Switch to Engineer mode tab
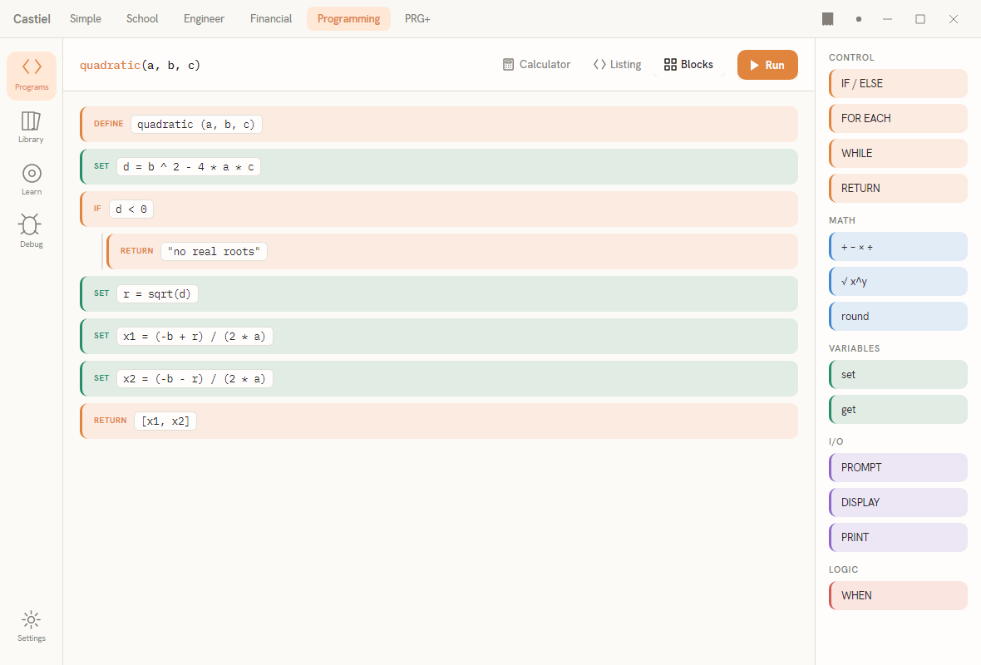 coord(204,19)
